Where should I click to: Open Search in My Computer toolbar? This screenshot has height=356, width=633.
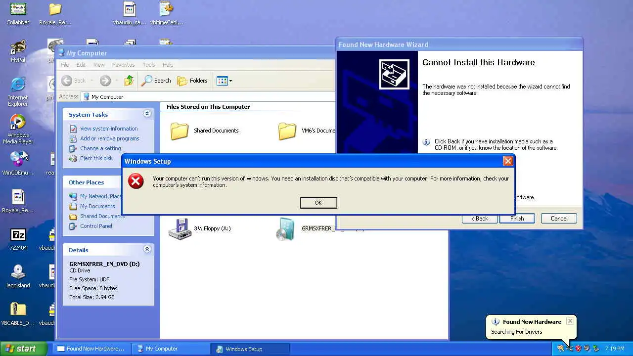click(156, 81)
